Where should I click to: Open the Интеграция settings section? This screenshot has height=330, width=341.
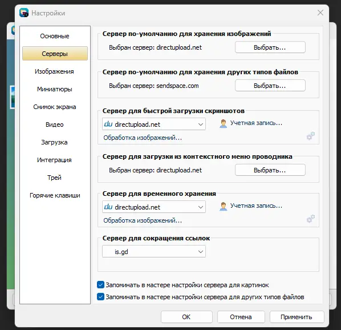point(55,160)
